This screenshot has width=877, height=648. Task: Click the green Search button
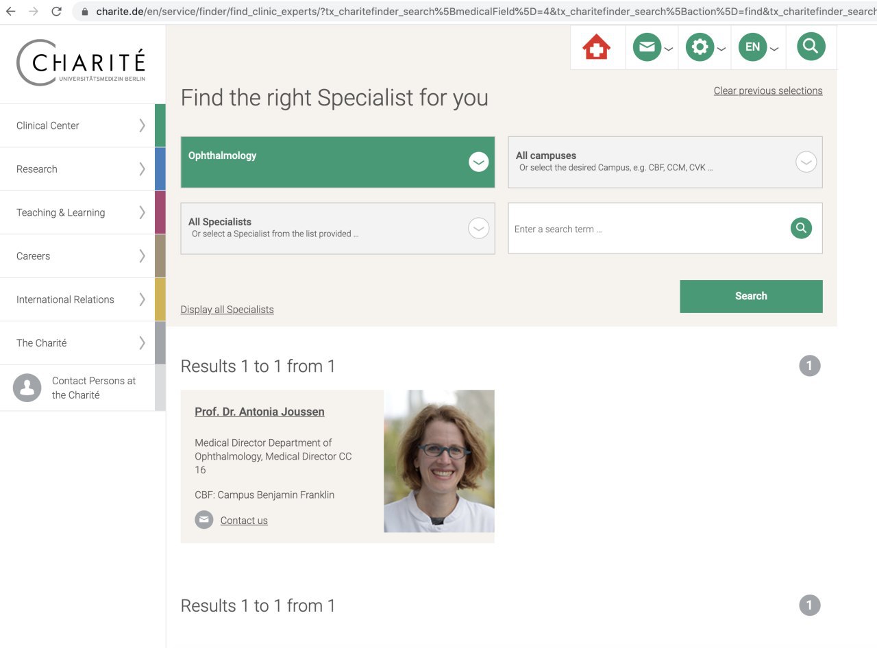751,297
